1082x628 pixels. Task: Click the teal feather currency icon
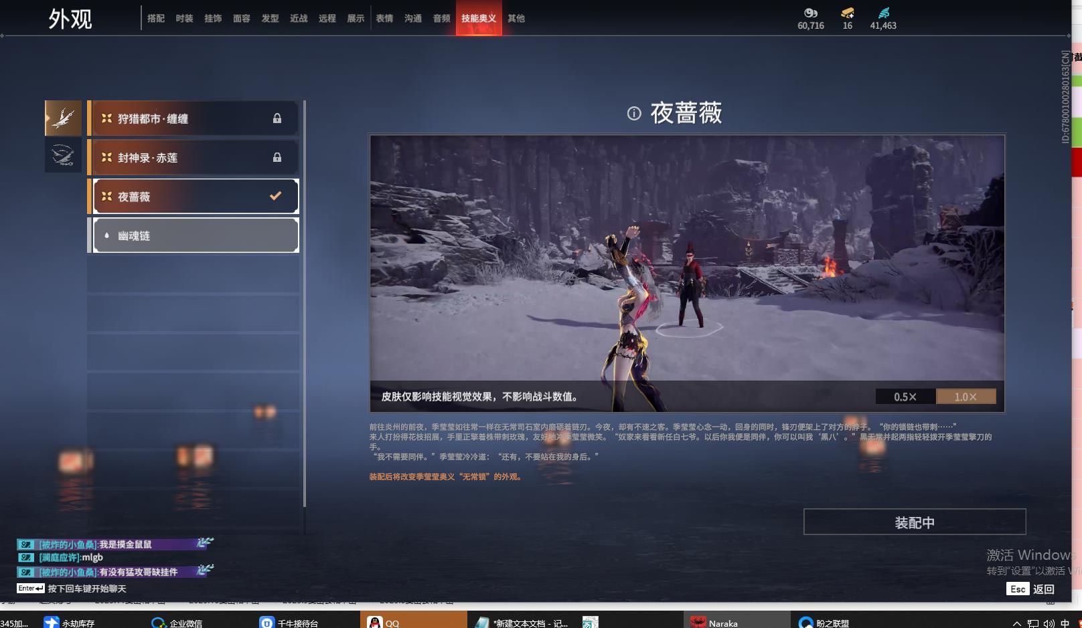(x=883, y=13)
